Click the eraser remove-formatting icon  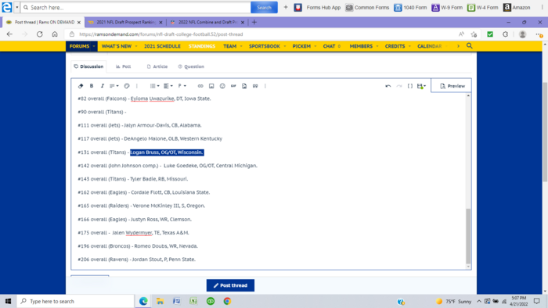pyautogui.click(x=81, y=86)
